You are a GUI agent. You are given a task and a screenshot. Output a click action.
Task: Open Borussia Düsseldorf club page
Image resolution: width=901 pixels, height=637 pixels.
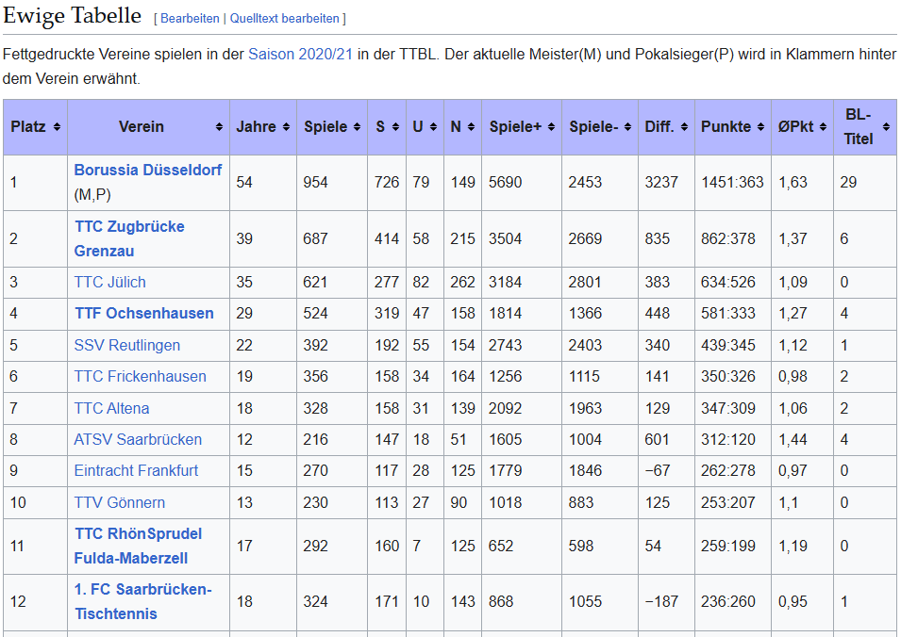pos(148,171)
